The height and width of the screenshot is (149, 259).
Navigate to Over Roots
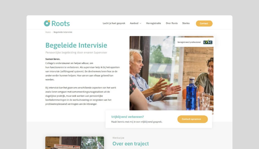(171, 23)
